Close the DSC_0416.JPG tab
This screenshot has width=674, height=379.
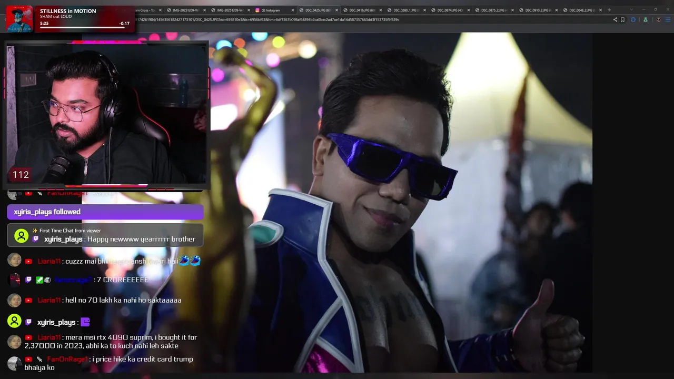380,10
